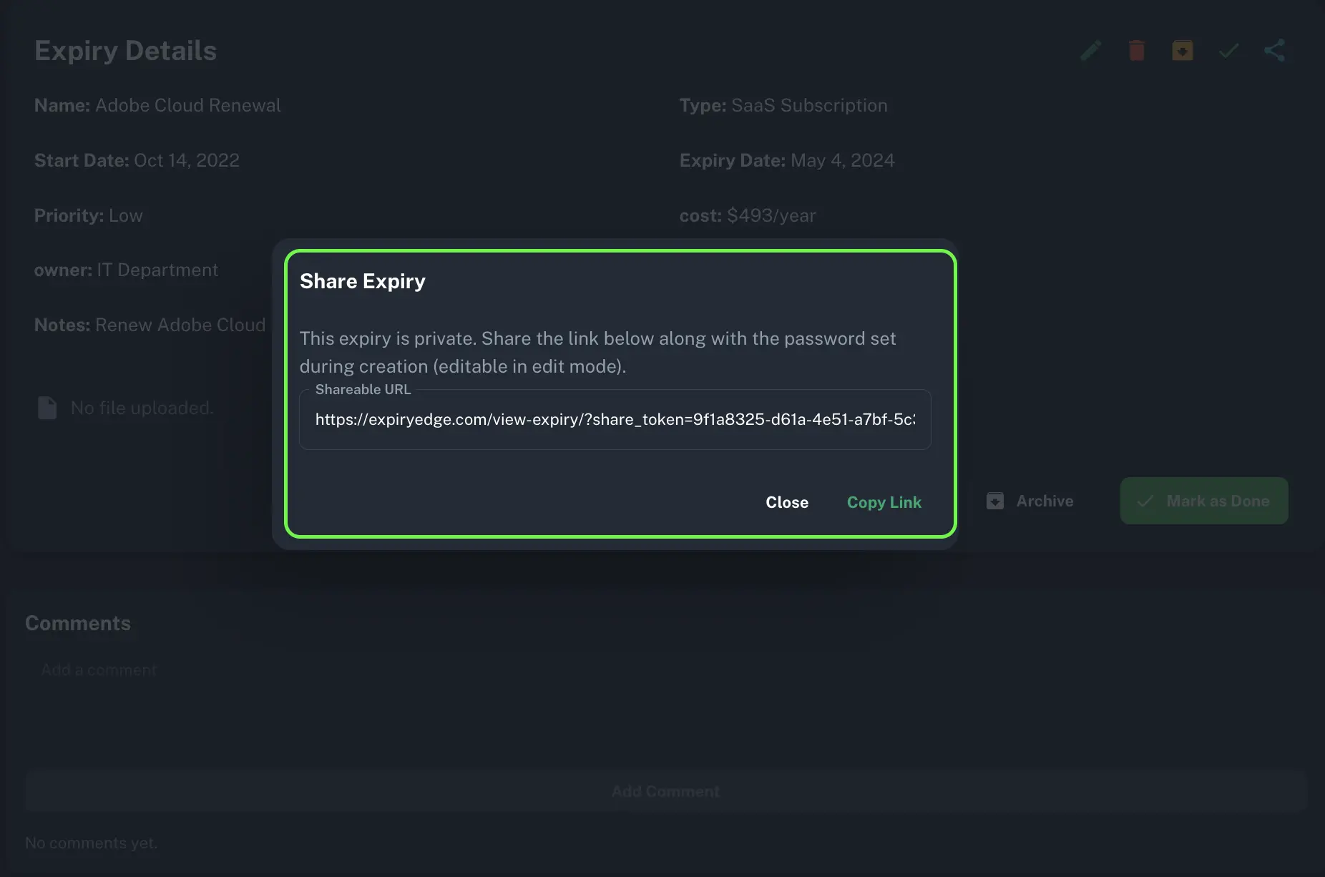Click the file document icon

[x=47, y=408]
